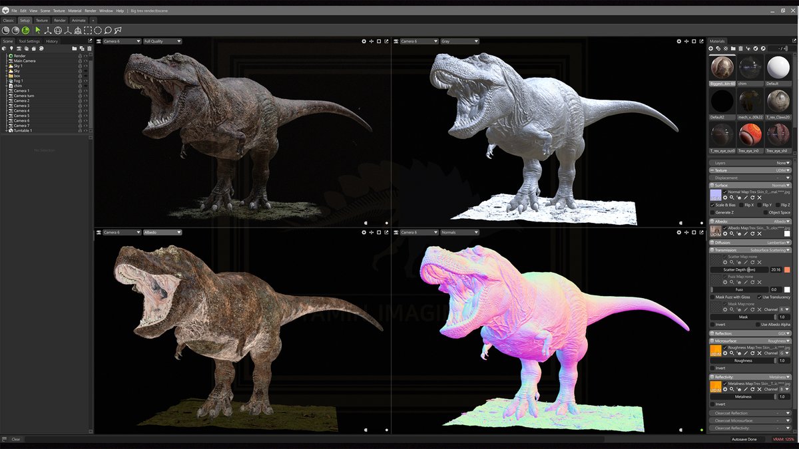
Task: Add new light via pin icon
Action: pyautogui.click(x=11, y=49)
